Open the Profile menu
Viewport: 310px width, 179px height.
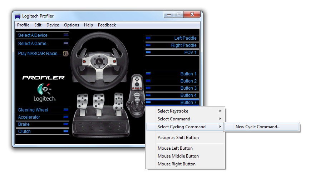[x=23, y=25]
